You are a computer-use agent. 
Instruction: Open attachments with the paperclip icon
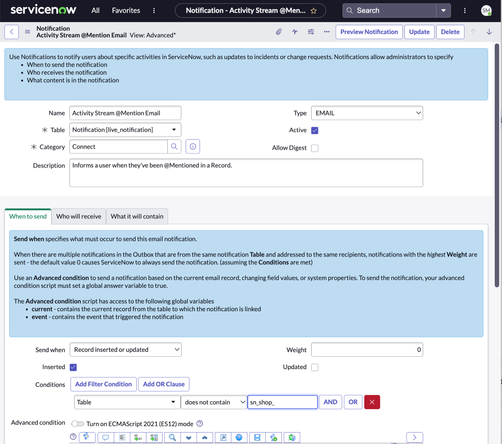tap(279, 32)
